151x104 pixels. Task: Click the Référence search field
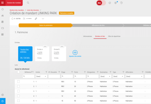(x=29, y=76)
